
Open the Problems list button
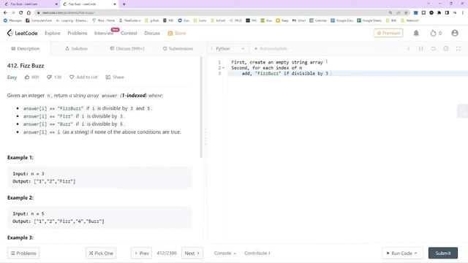click(23, 254)
